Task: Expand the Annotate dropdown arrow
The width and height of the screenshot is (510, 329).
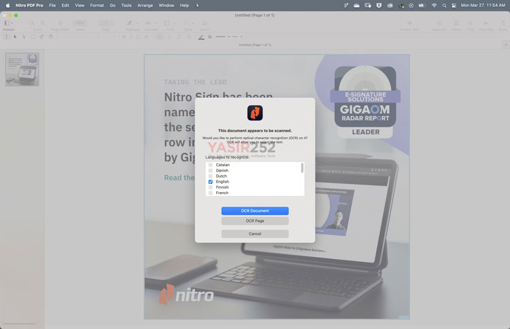Action: click(x=156, y=23)
